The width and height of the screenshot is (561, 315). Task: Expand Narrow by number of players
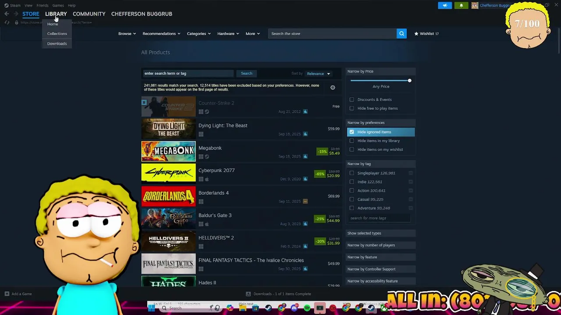pyautogui.click(x=380, y=245)
